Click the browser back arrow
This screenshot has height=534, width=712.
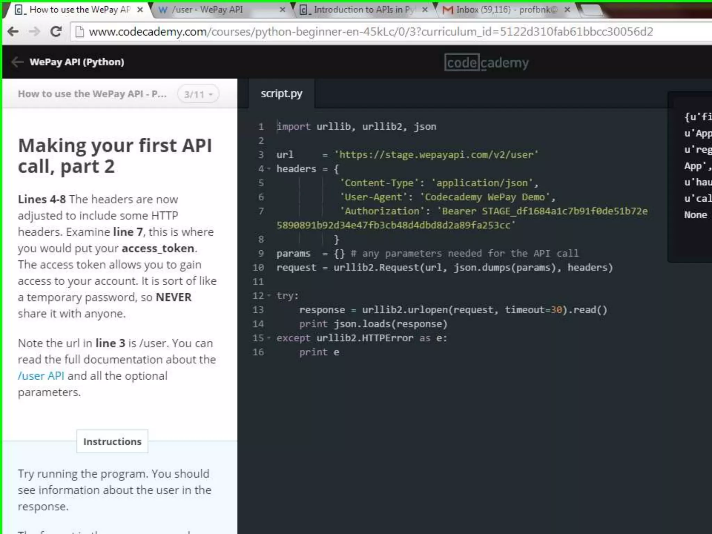tap(13, 32)
